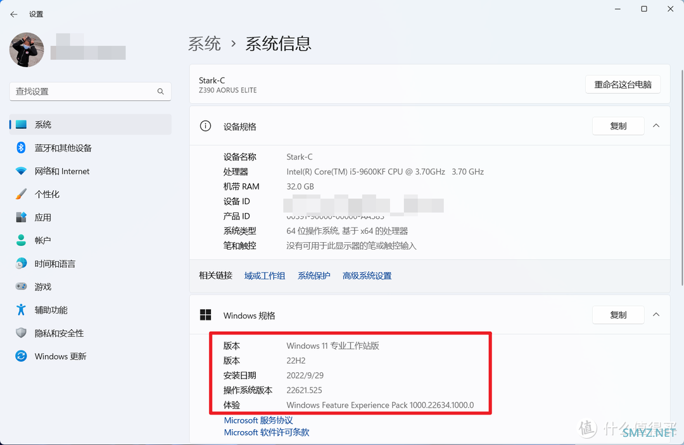Viewport: 684px width, 445px height.
Task: Open 应用 apps icon
Action: 21,217
